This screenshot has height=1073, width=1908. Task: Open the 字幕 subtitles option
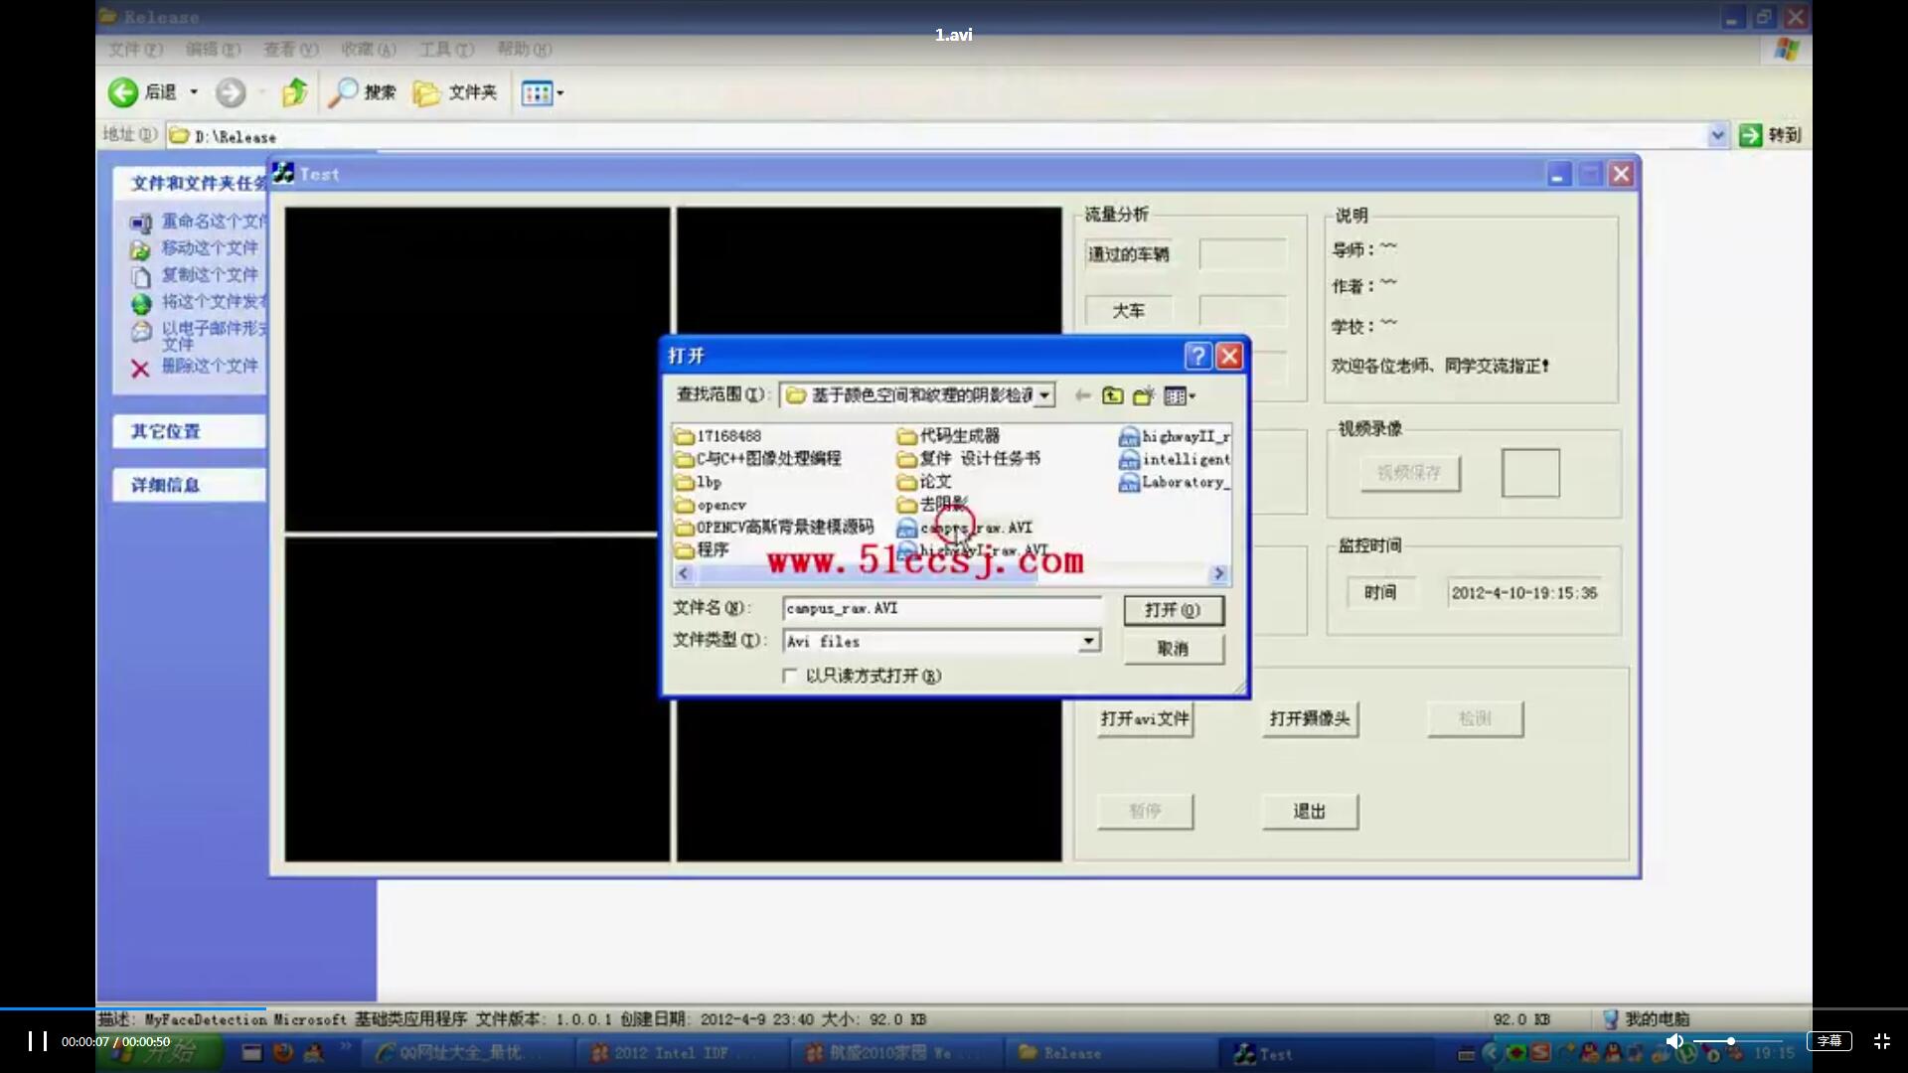(x=1828, y=1041)
